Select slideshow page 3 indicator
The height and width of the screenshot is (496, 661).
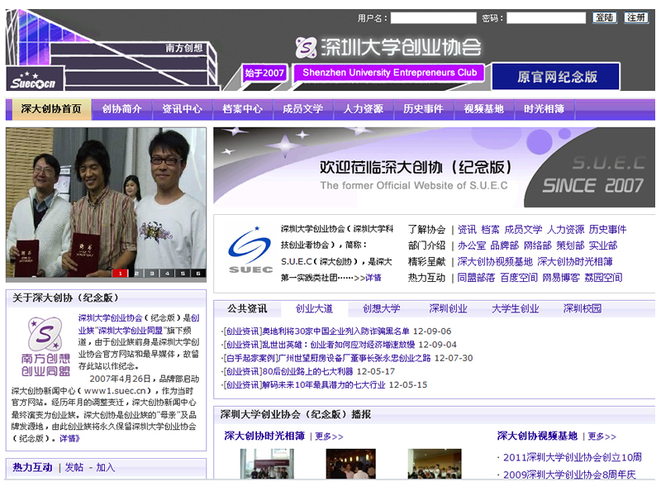tap(152, 274)
